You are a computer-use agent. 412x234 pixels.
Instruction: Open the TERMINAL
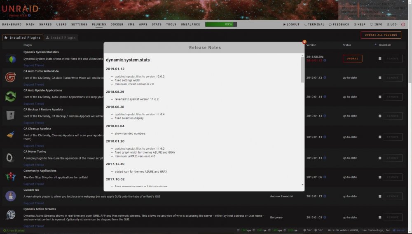(314, 24)
